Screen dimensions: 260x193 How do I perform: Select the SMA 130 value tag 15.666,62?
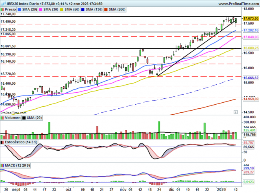click(251, 78)
